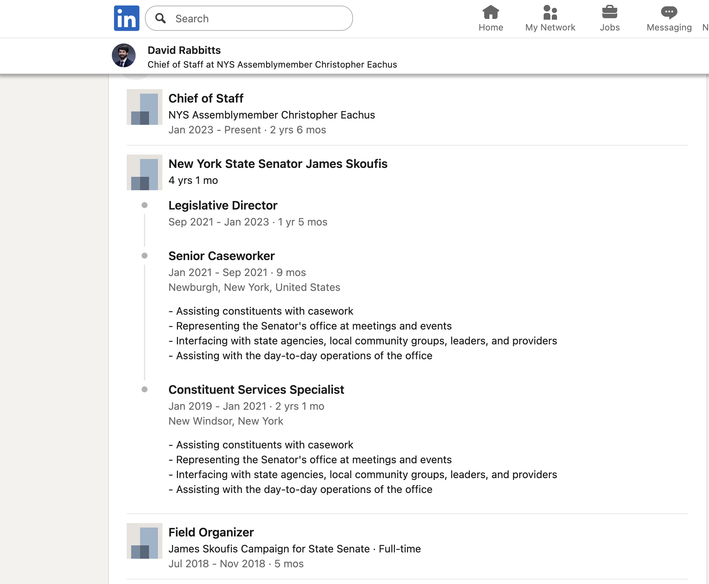
Task: Click the search magnifier icon
Action: coord(161,18)
